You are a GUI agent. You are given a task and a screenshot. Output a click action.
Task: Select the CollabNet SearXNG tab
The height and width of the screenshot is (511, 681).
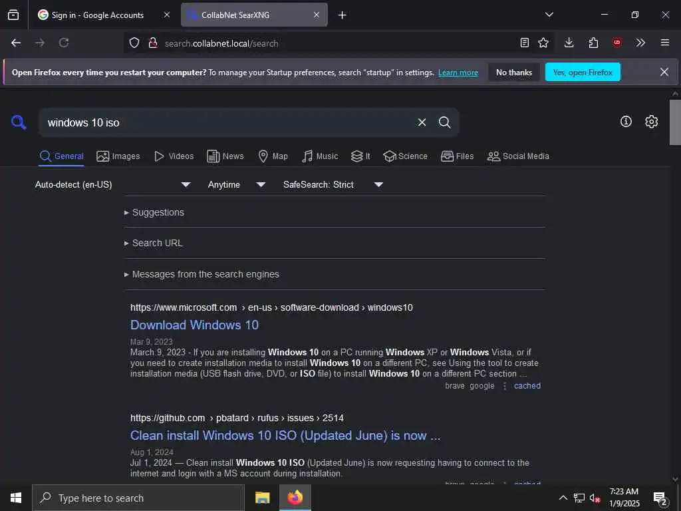[254, 15]
